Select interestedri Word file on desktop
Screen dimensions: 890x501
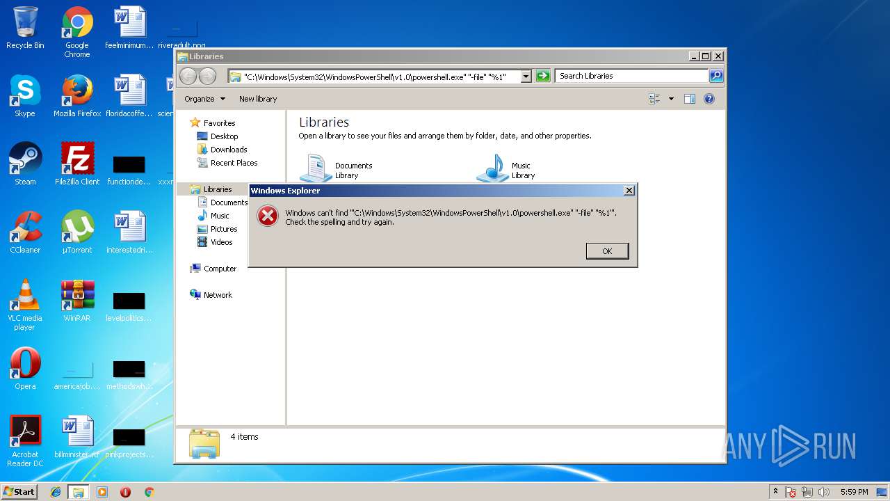click(x=129, y=232)
